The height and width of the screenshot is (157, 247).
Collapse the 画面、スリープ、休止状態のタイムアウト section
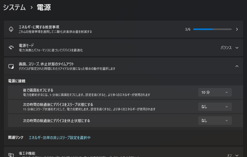point(237,66)
